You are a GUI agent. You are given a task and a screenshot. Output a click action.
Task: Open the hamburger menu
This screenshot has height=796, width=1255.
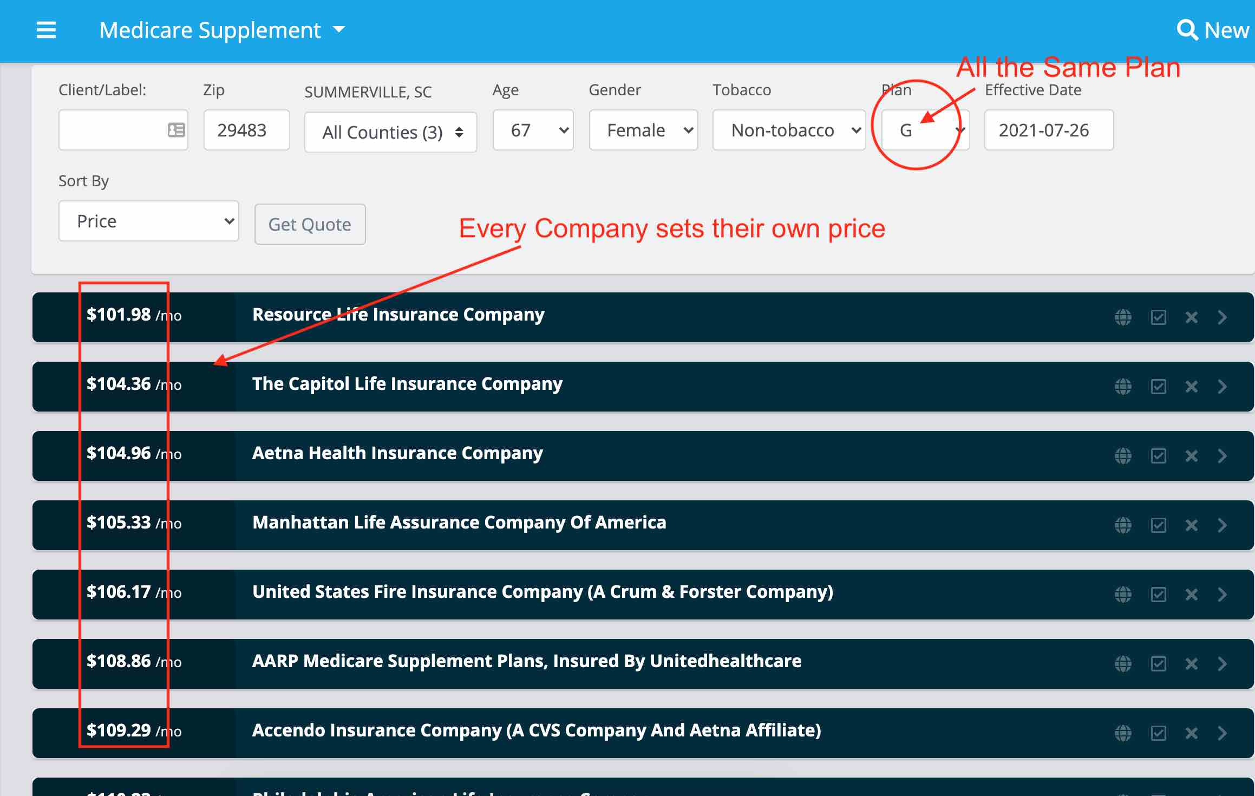coord(46,30)
